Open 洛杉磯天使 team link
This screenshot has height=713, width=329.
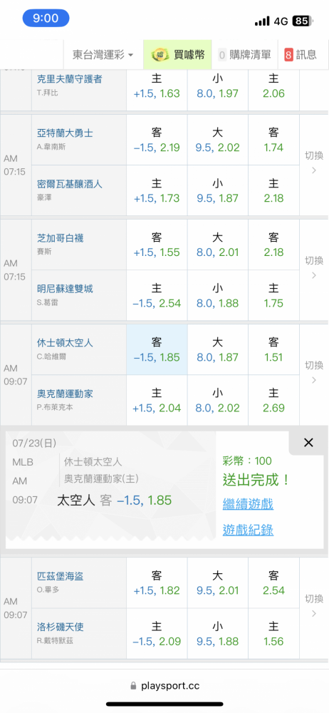(61, 627)
